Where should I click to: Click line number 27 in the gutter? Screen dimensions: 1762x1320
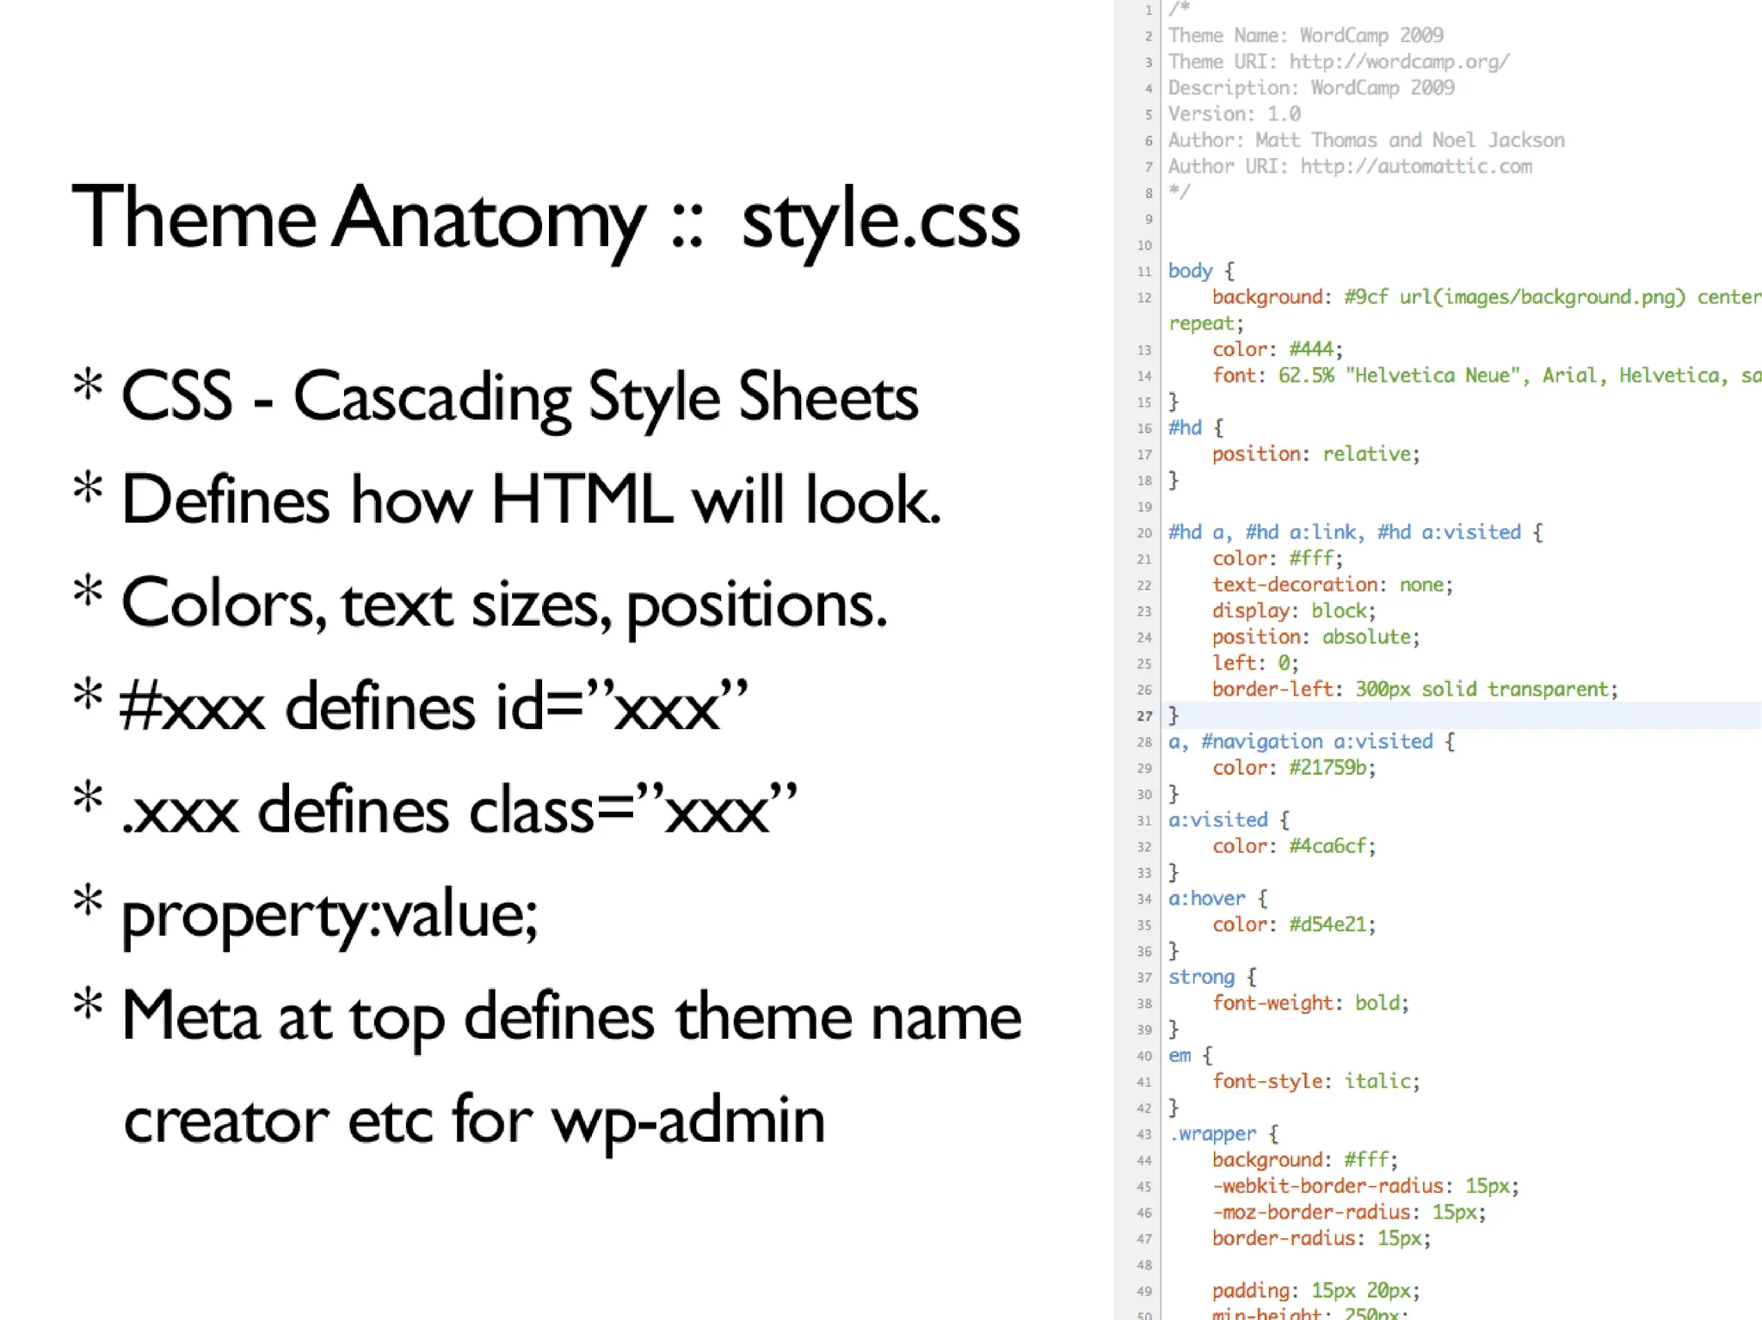[1144, 716]
